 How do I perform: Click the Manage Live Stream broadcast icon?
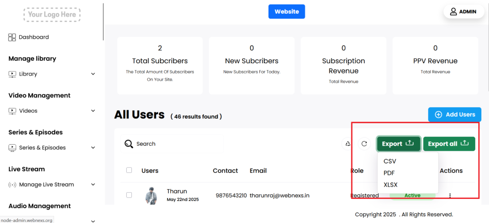[12, 185]
